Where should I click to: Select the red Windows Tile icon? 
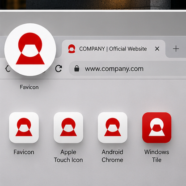coord(157,127)
